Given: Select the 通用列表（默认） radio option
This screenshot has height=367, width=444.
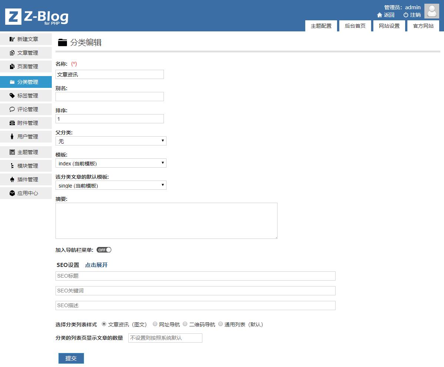Looking at the screenshot, I should [x=221, y=324].
